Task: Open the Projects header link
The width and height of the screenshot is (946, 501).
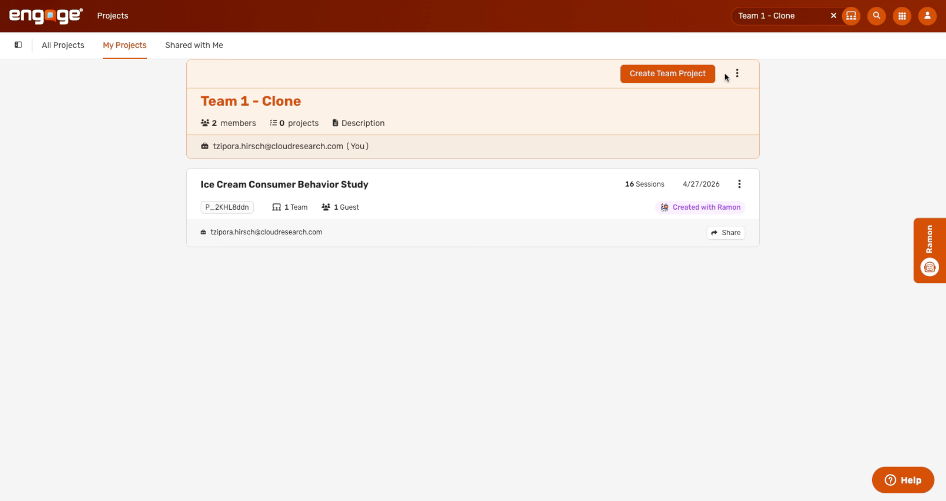Action: 112,16
